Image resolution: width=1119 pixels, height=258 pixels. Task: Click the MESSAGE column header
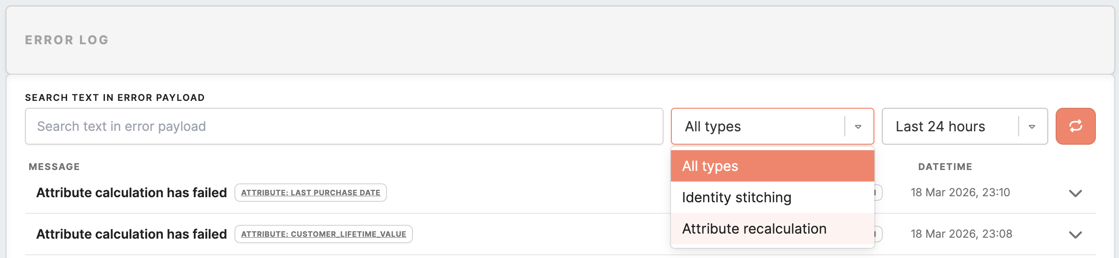point(54,167)
